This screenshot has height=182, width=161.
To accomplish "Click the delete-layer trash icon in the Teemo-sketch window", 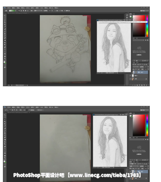I will 146,85.
